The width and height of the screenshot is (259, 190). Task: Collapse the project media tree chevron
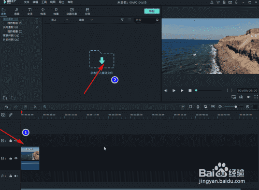click(37, 19)
